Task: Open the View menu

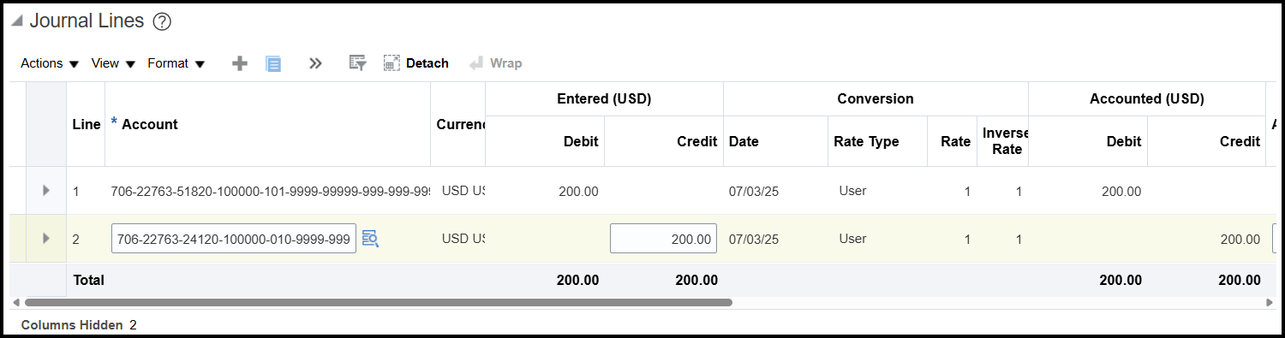Action: point(113,63)
